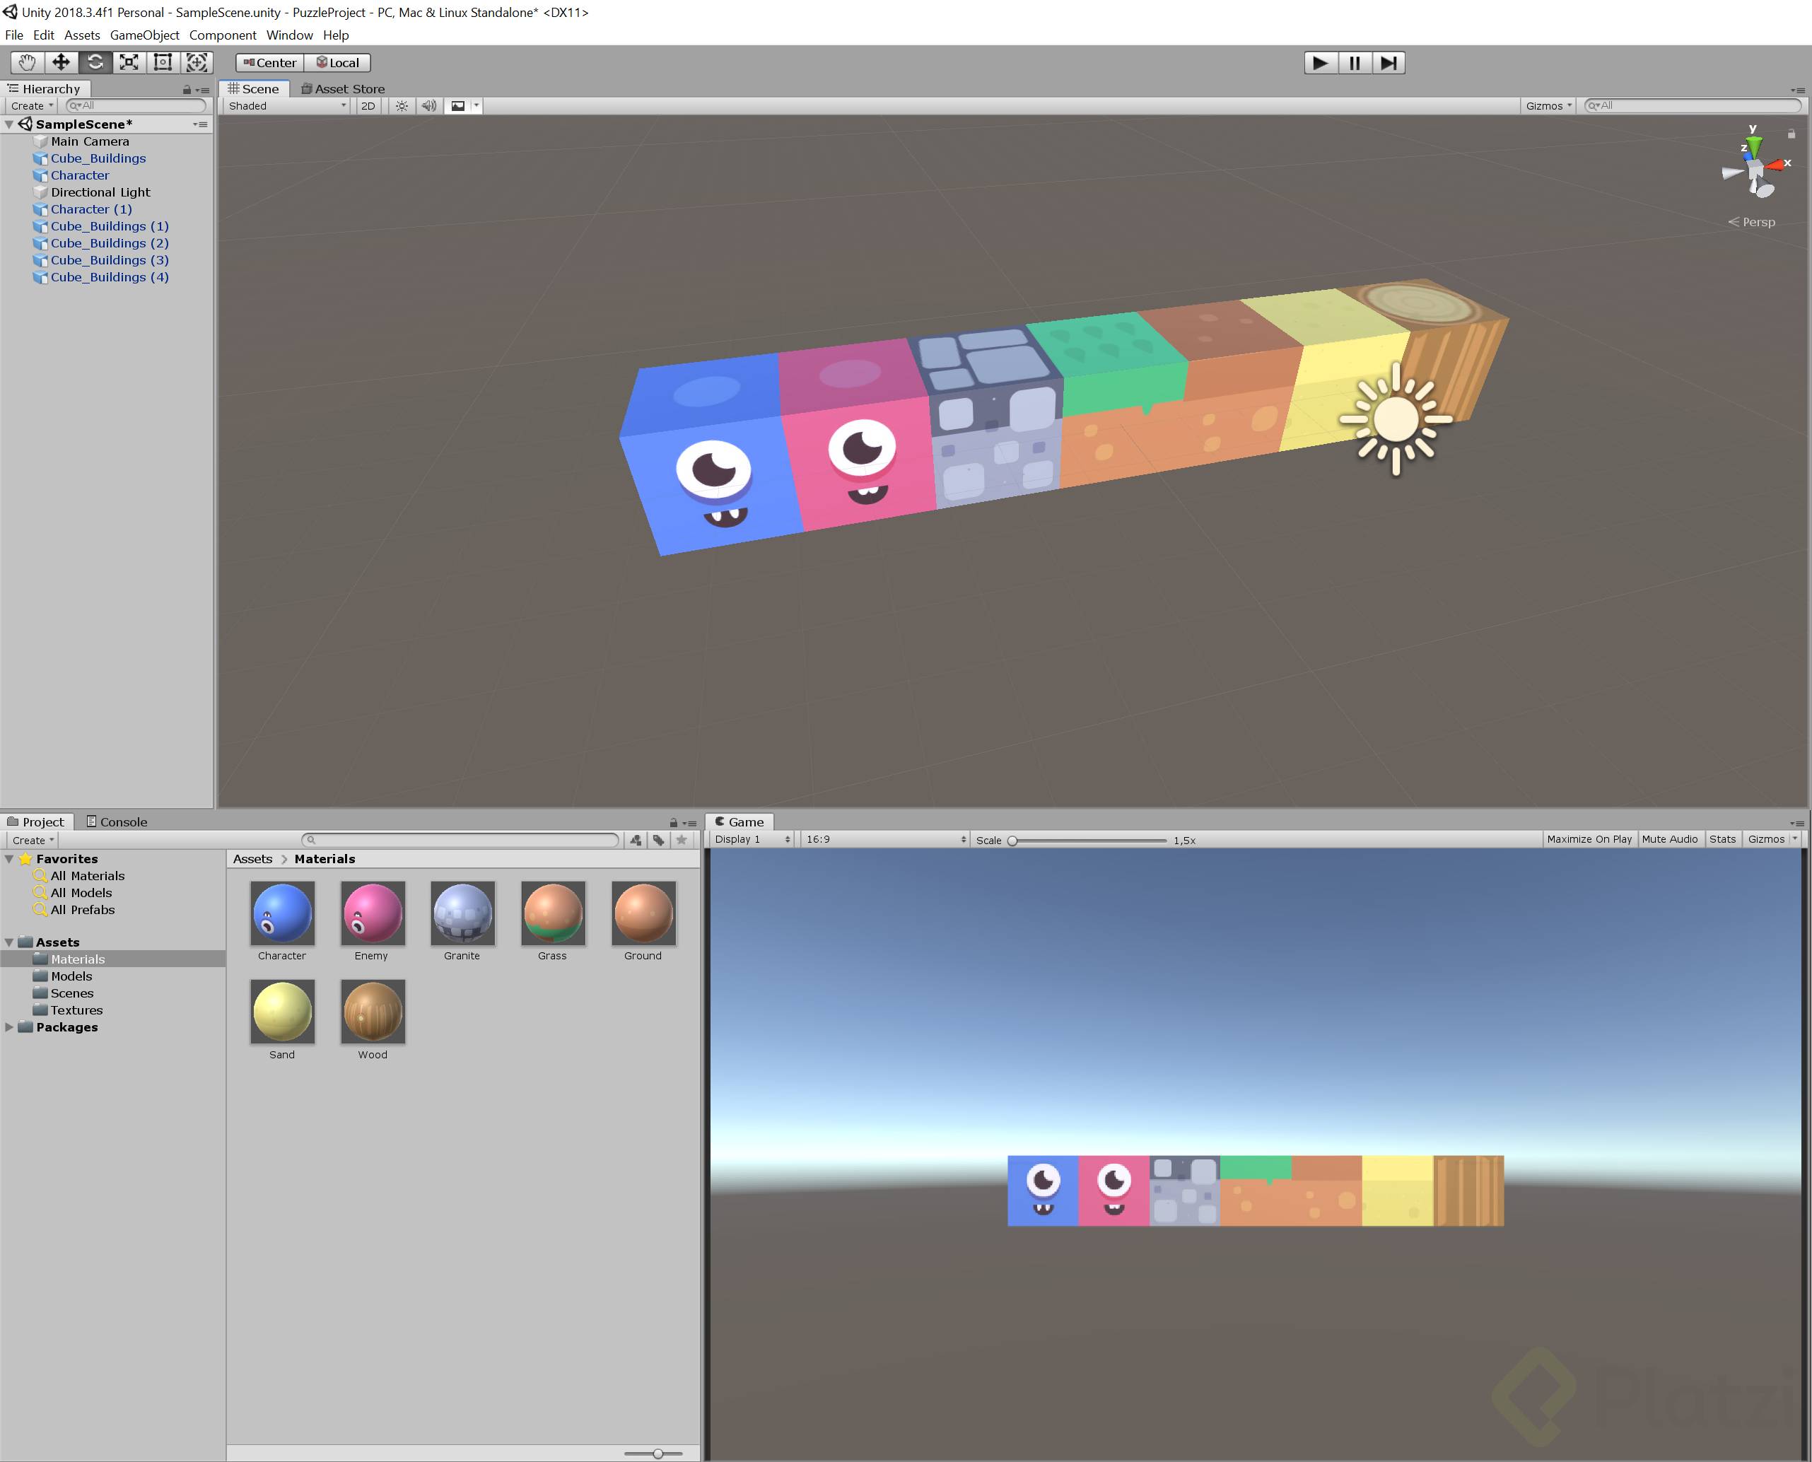The width and height of the screenshot is (1812, 1462).
Task: Expand the Packages folder
Action: tap(8, 1027)
